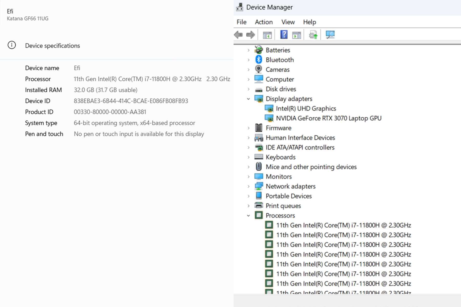This screenshot has width=461, height=307.
Task: Click the Device ID value 838EBAE3-6B44-414C-BCAE-E086FB08FB93
Action: tap(131, 101)
